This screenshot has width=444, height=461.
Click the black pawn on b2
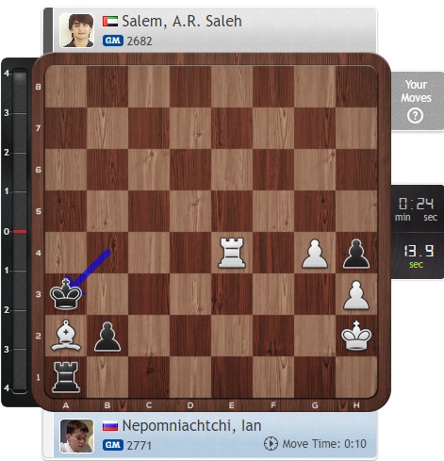tap(107, 337)
